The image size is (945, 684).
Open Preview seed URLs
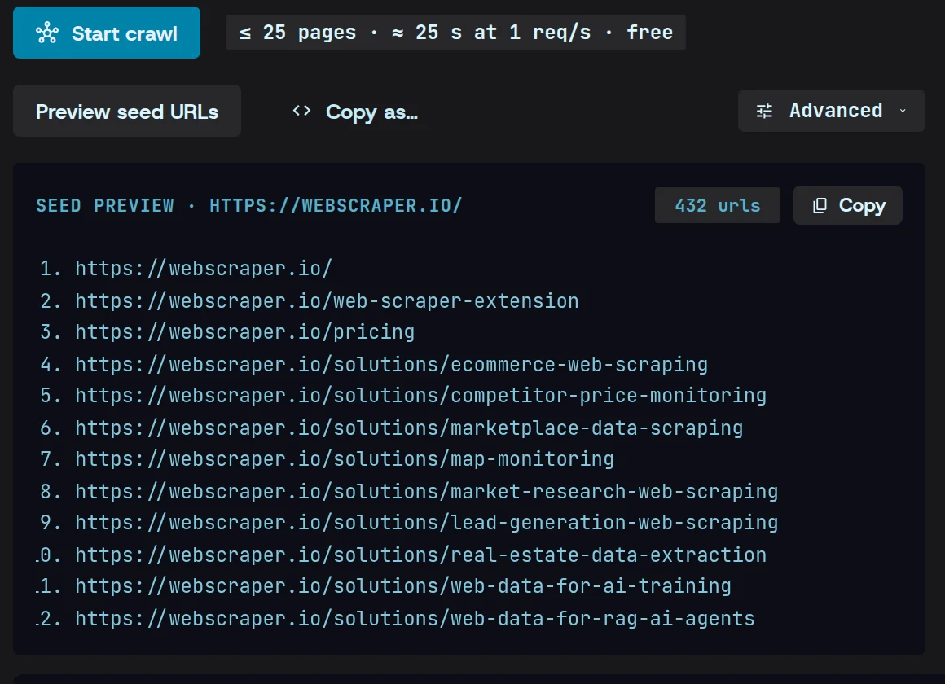click(127, 111)
